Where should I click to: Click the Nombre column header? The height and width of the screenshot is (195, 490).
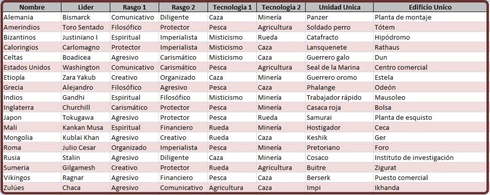[32, 7]
